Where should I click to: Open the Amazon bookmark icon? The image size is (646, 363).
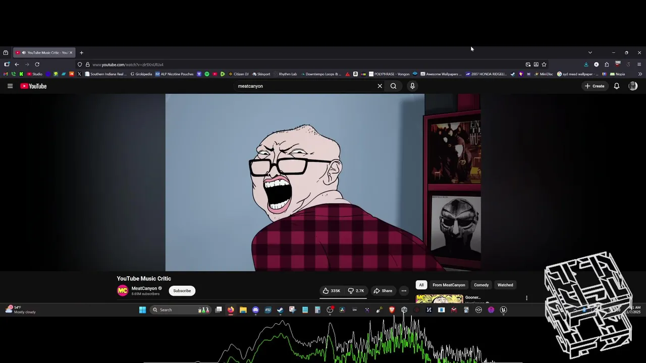[355, 74]
